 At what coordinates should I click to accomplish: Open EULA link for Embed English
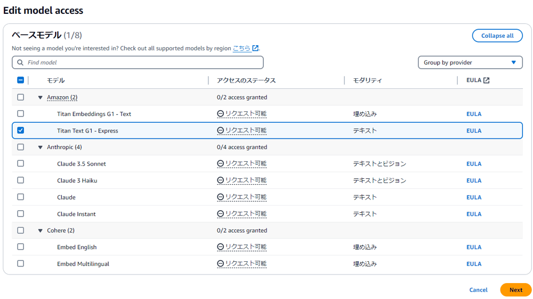(474, 247)
